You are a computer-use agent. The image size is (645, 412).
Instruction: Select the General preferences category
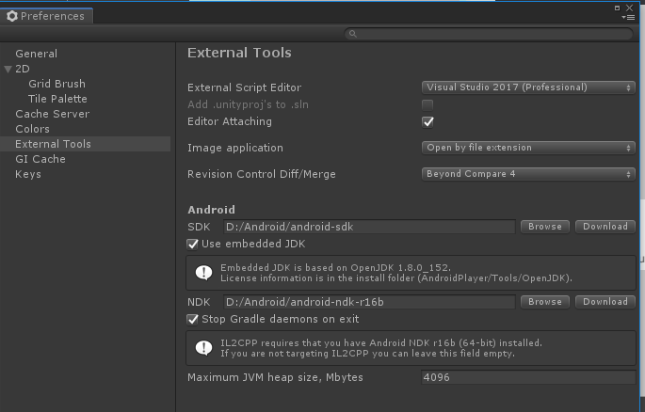(36, 54)
